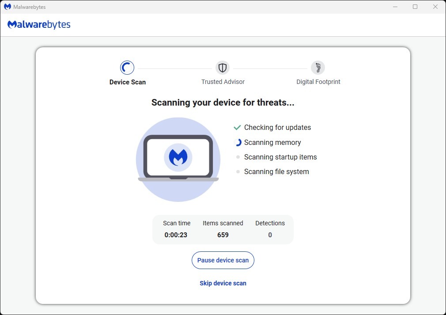The width and height of the screenshot is (446, 315).
Task: Select the Digital Footprint step label
Action: click(x=318, y=82)
